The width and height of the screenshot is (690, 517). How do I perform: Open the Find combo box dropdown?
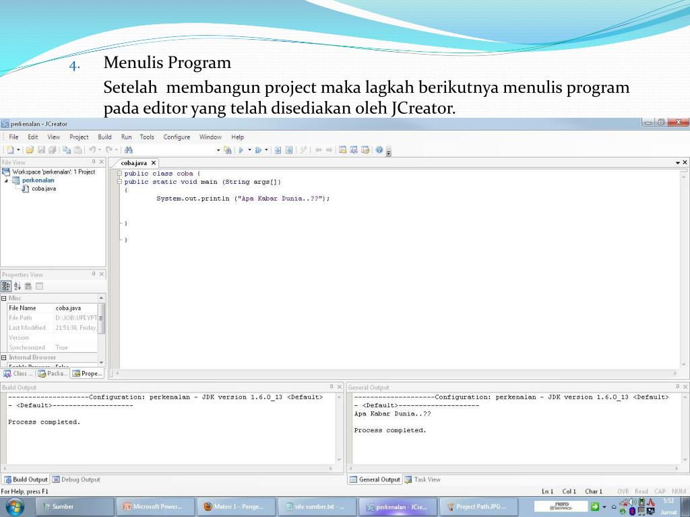pos(218,150)
